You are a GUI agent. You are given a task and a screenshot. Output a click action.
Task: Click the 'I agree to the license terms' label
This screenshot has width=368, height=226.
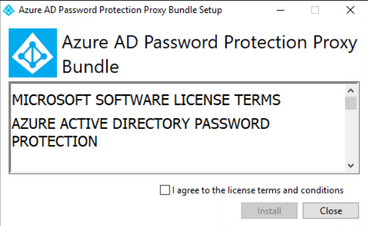tap(257, 190)
